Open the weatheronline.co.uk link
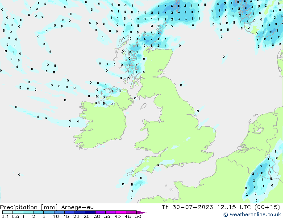This screenshot has width=283, height=218. coord(252,214)
